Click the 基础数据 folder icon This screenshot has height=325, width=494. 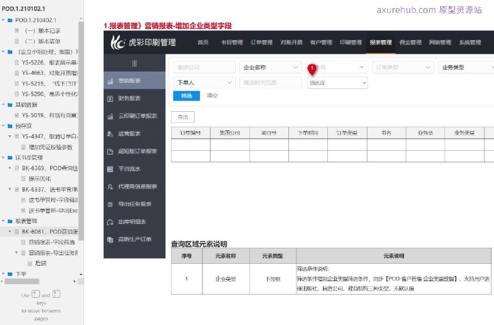click(10, 104)
